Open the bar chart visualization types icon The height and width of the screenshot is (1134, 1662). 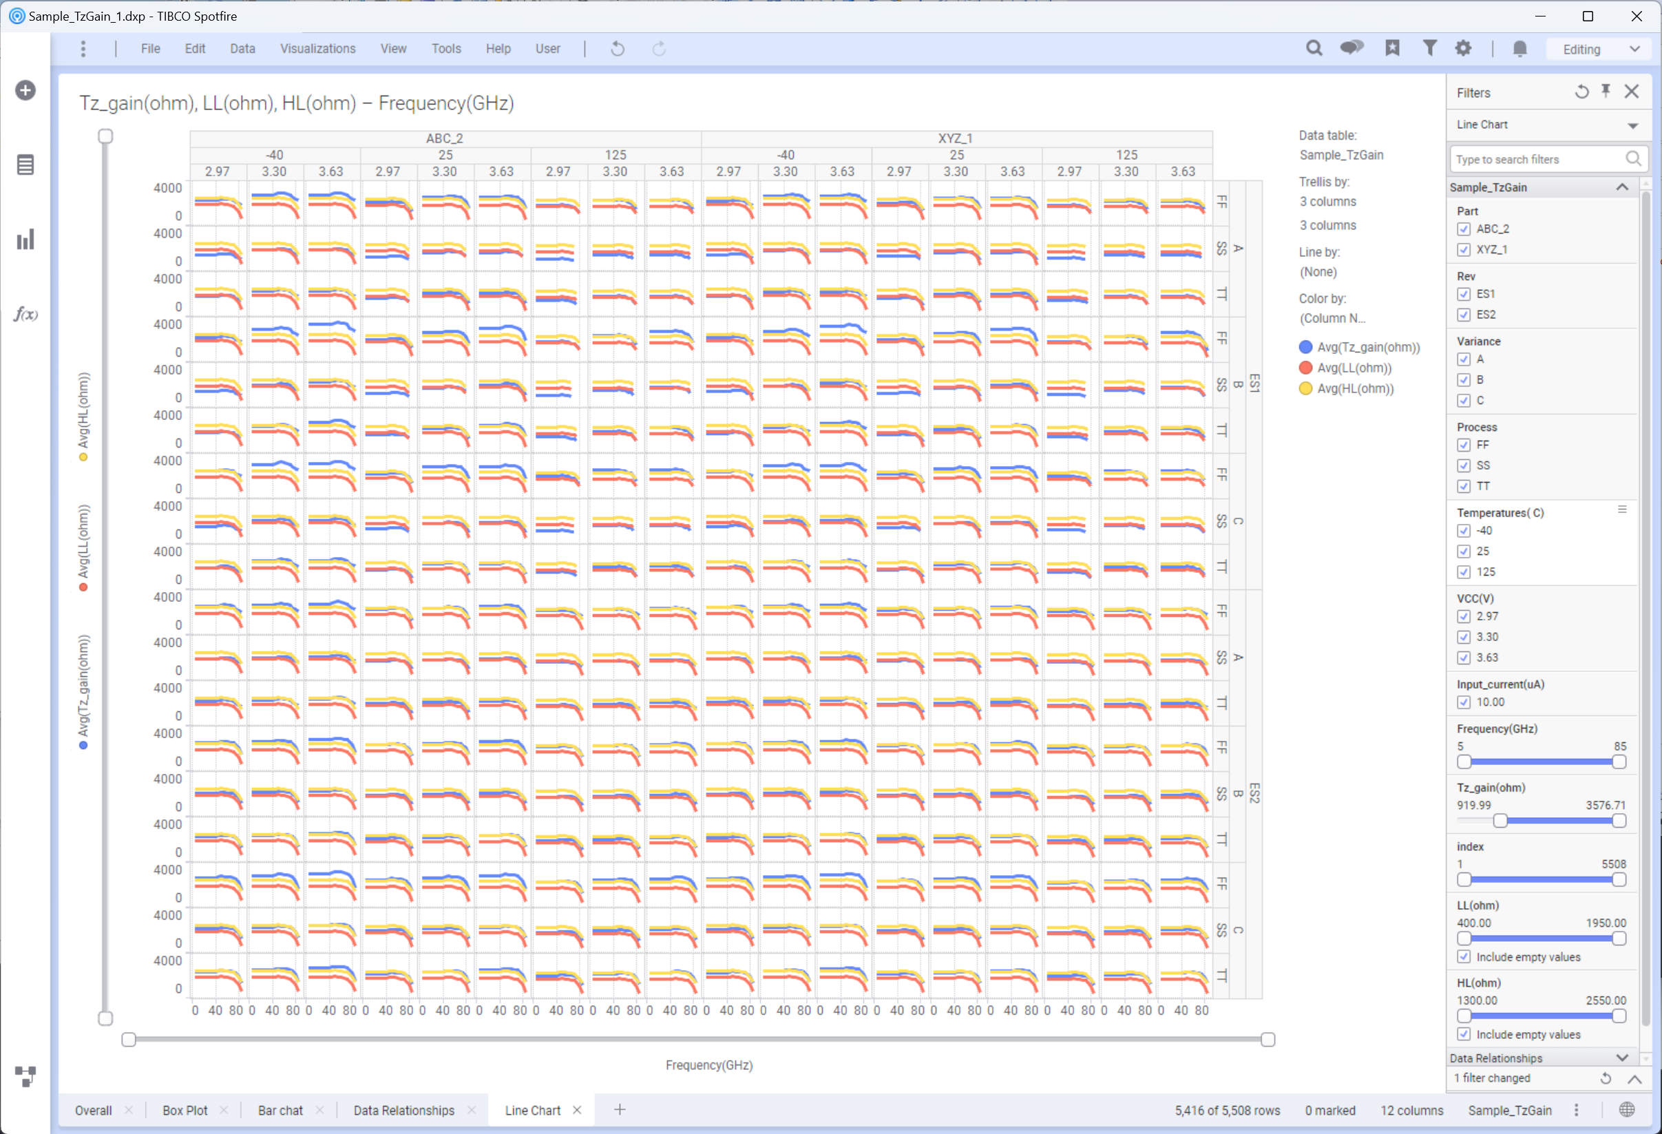25,240
